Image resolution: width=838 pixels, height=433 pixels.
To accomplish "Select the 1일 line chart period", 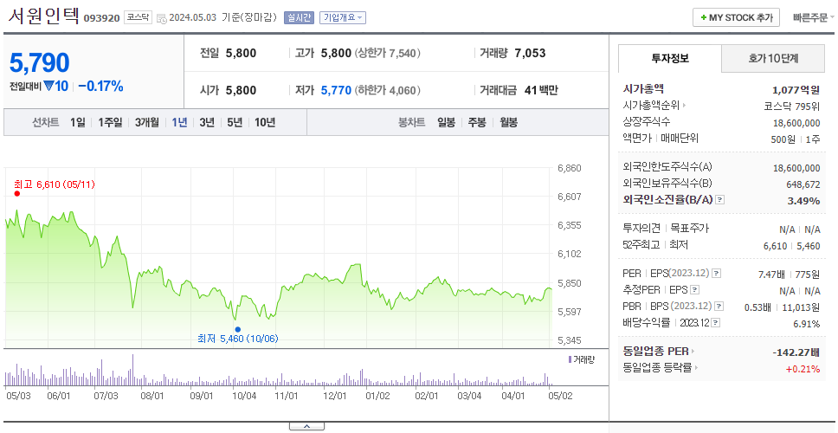I will click(78, 122).
